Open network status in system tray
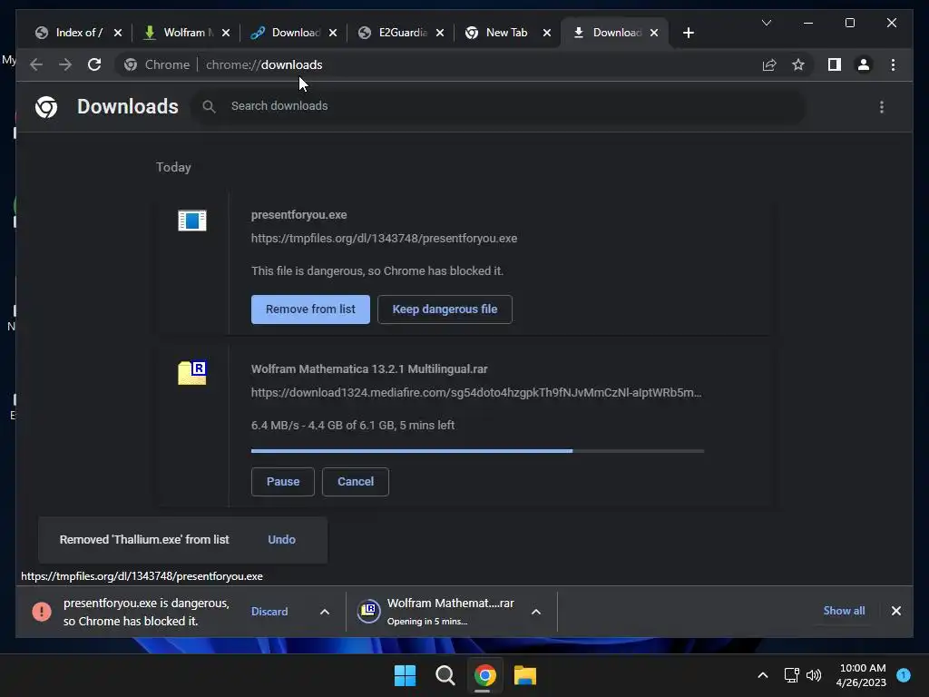Viewport: 929px width, 697px height. click(791, 675)
